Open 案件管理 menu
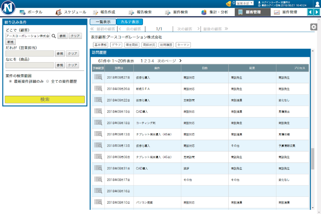The width and height of the screenshot is (321, 214). coord(286,12)
